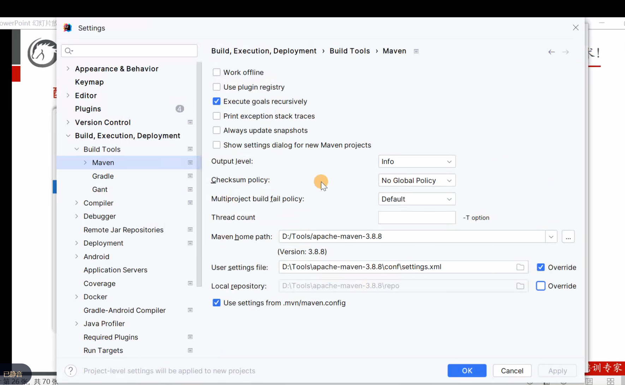Expand the Version Control section

click(68, 122)
